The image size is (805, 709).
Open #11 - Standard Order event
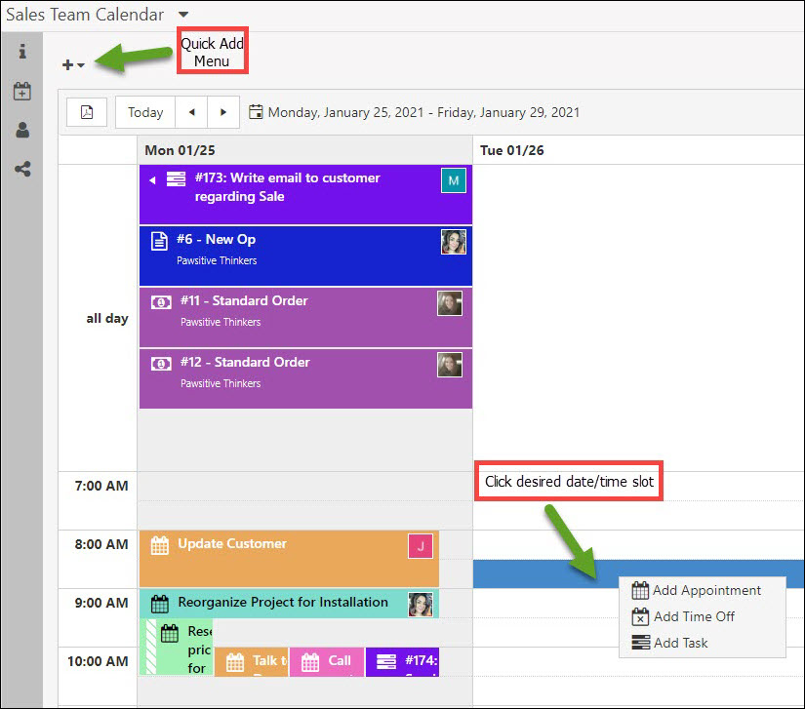(305, 317)
